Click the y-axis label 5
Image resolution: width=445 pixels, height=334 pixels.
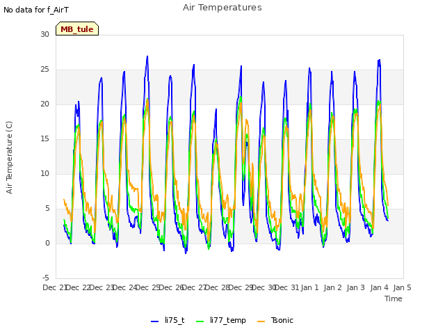(47, 209)
